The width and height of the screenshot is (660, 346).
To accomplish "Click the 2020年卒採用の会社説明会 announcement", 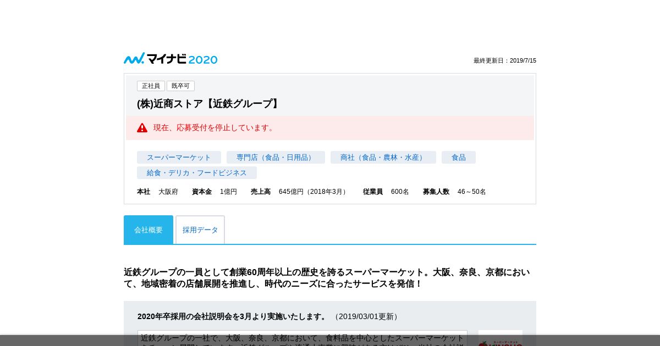I will coord(232,316).
